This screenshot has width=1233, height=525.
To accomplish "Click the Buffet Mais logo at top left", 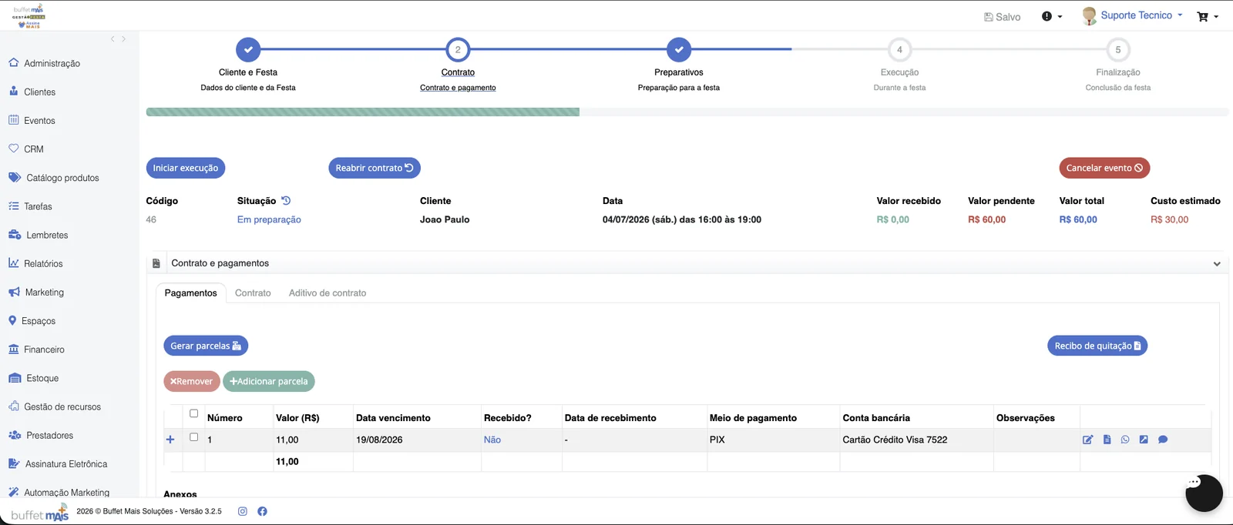I will pyautogui.click(x=29, y=16).
